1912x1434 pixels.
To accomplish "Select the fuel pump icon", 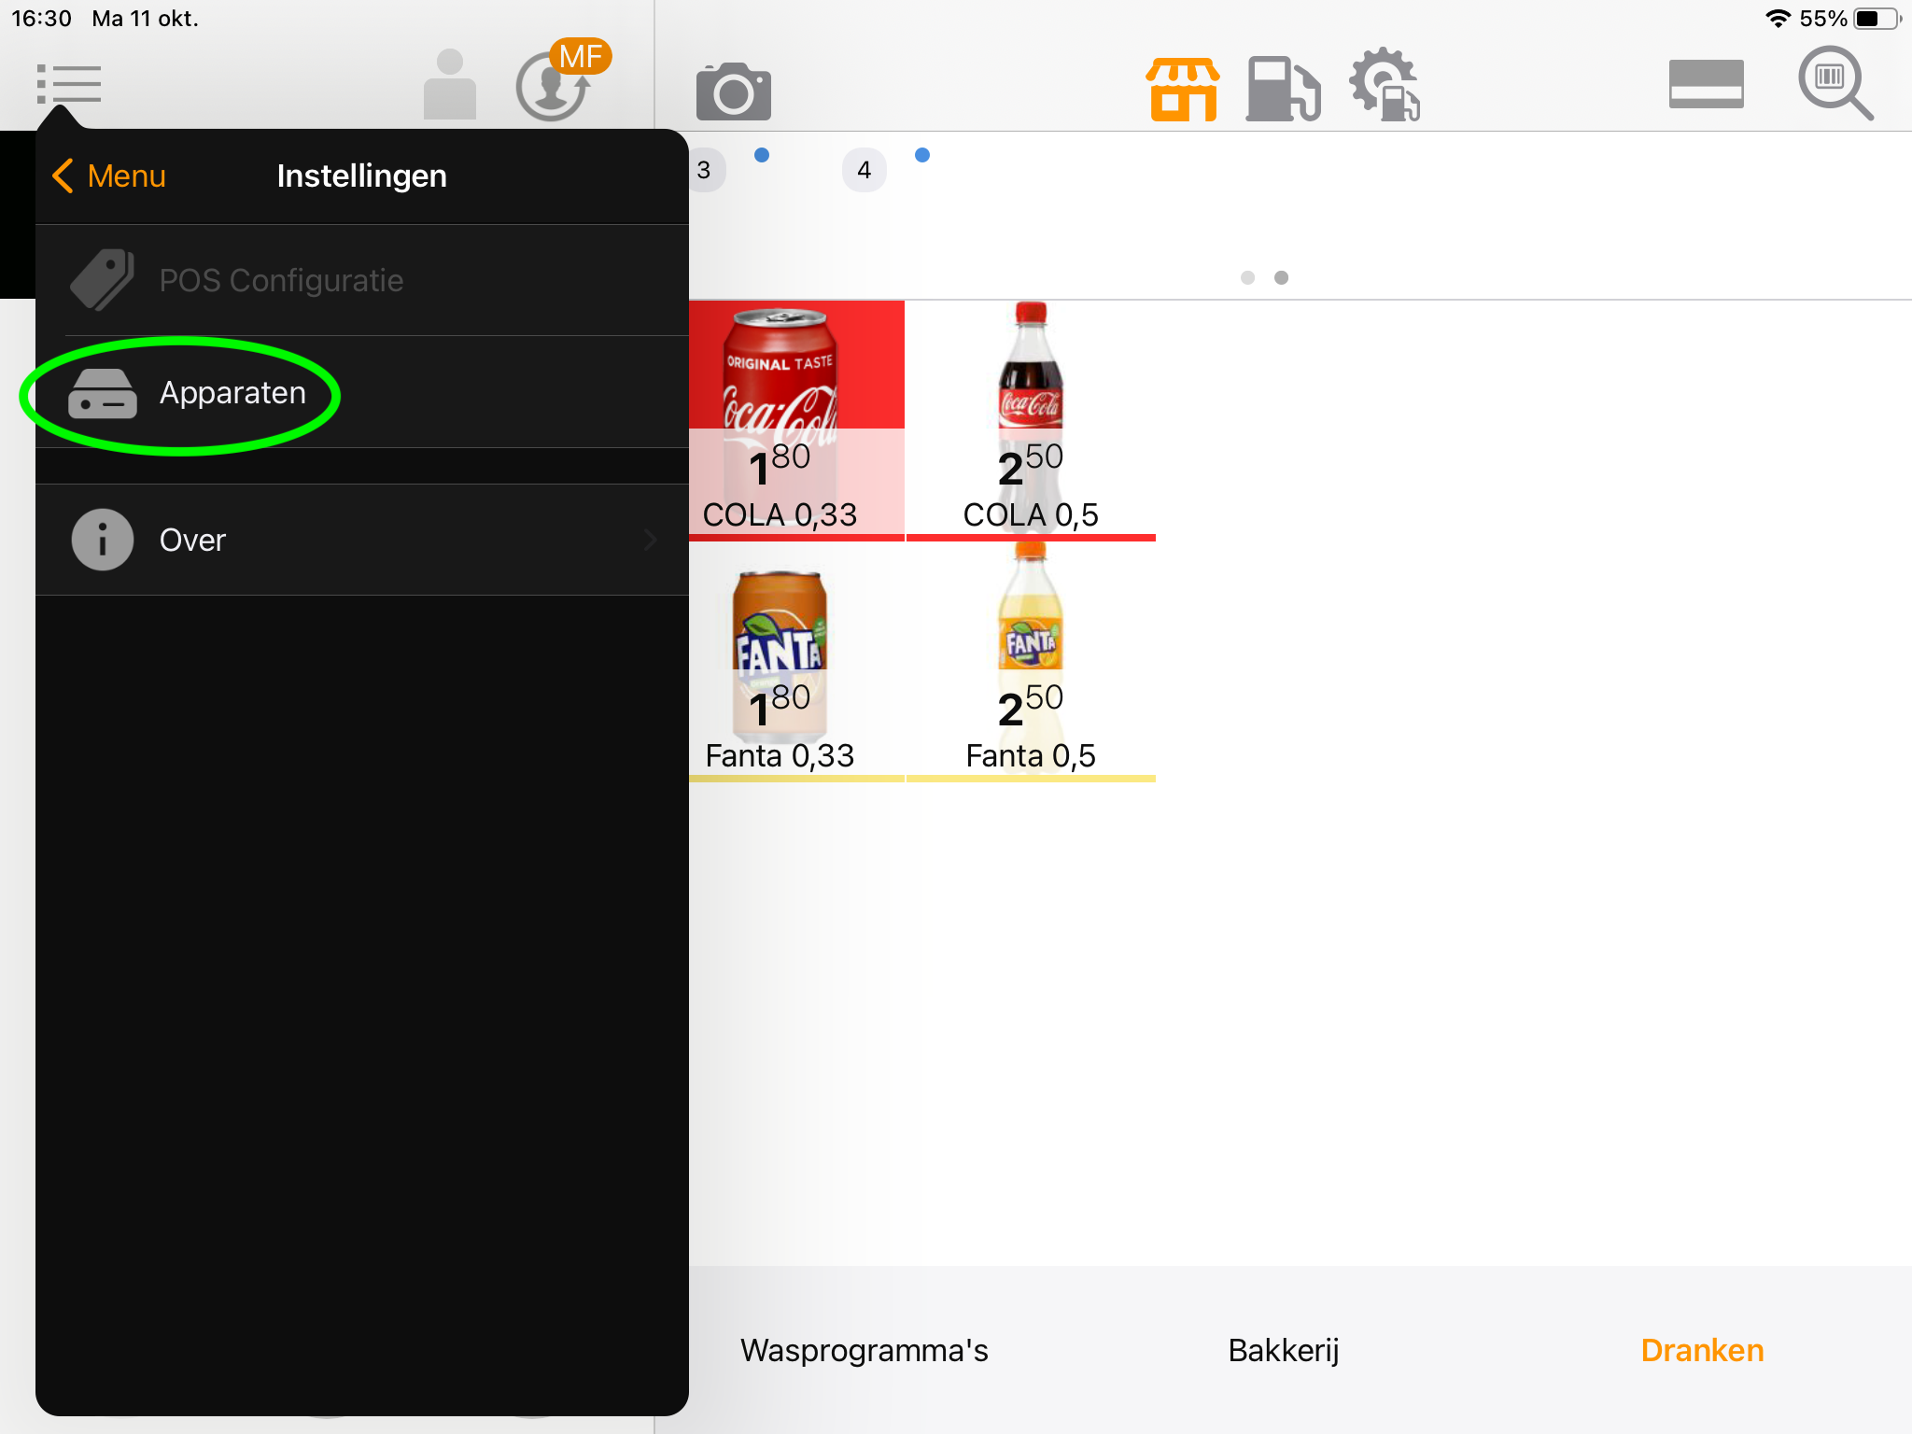I will click(x=1284, y=89).
